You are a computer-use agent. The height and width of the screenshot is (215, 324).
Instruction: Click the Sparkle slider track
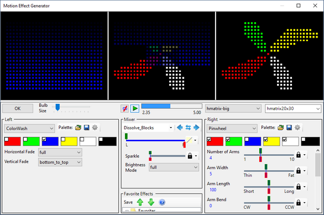(168, 156)
